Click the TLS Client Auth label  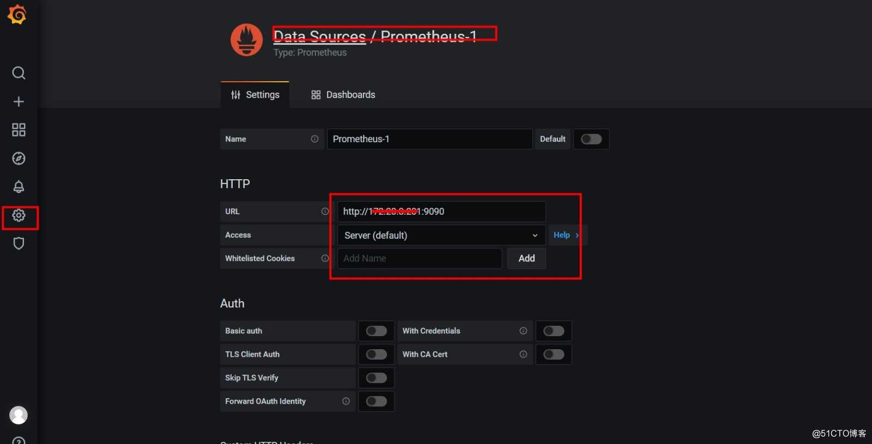coord(252,354)
